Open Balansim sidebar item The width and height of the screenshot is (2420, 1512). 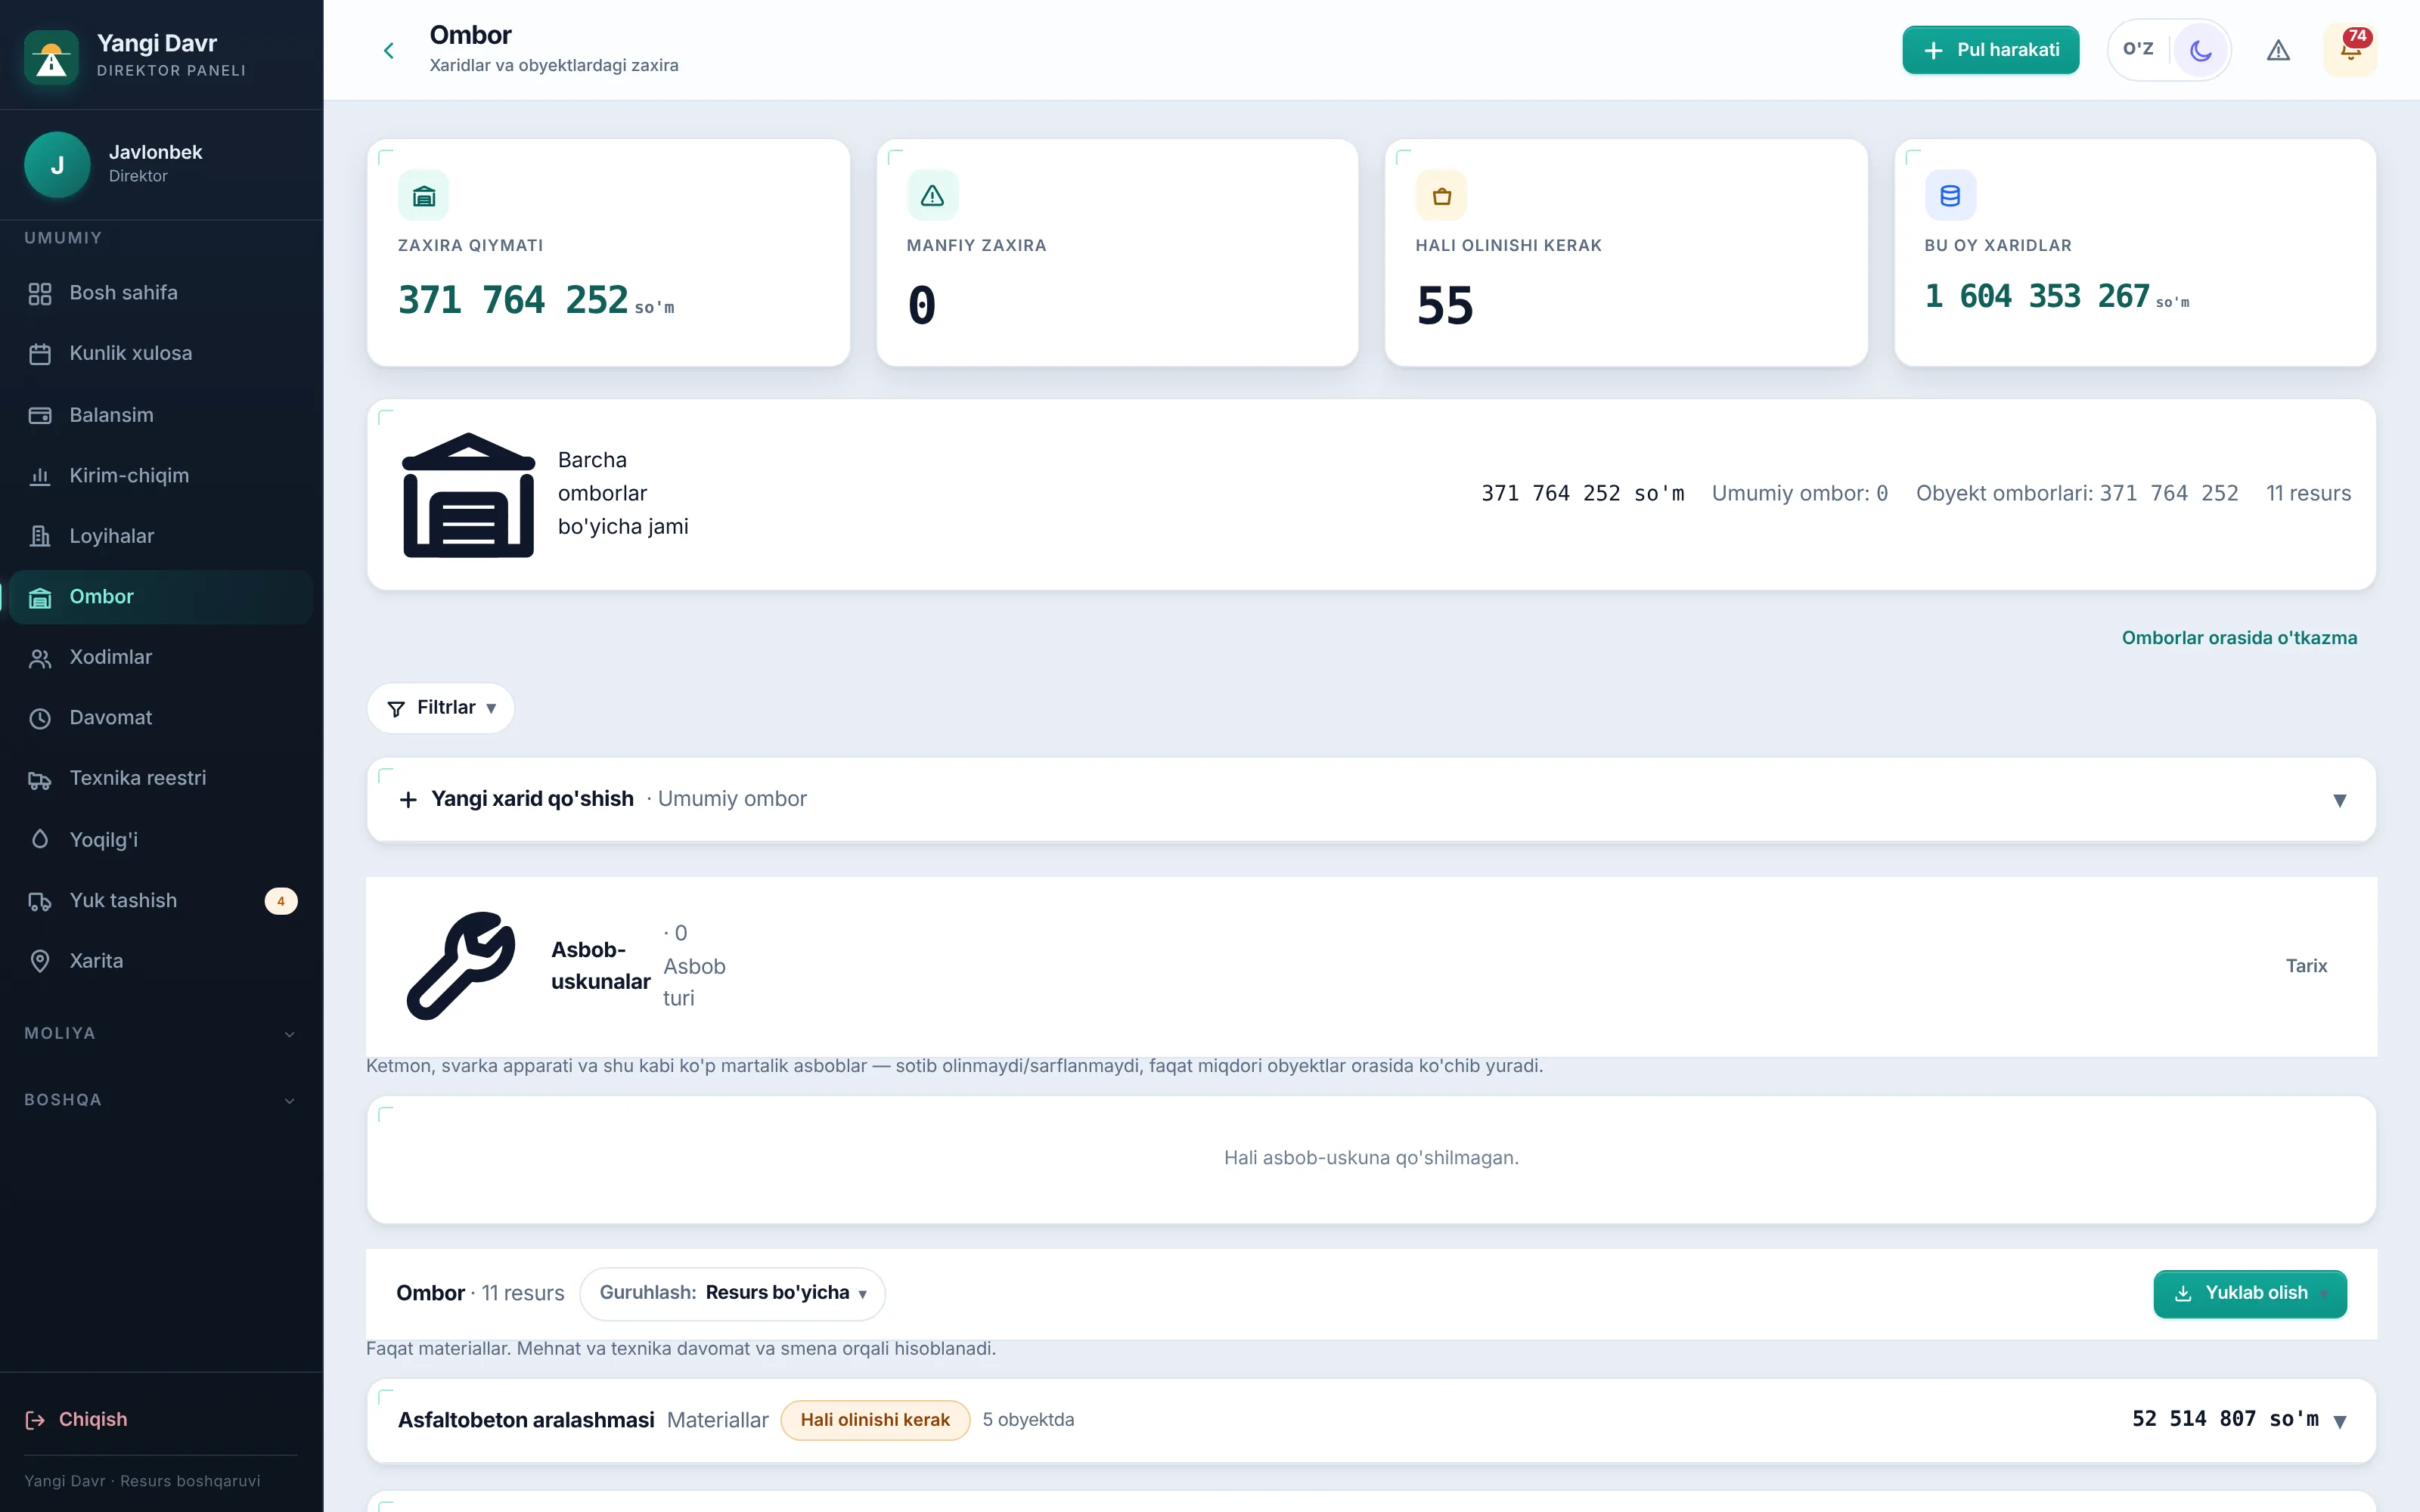(161, 415)
